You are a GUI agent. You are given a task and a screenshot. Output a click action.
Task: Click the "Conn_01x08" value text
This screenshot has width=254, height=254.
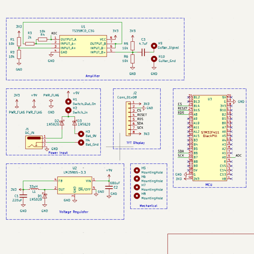127,97
